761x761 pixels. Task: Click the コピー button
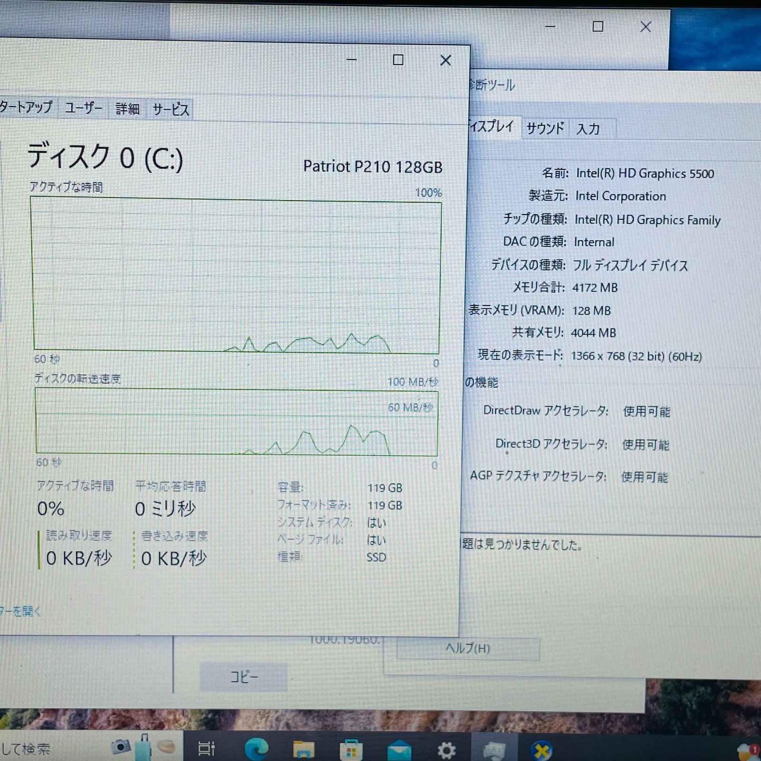[x=244, y=677]
